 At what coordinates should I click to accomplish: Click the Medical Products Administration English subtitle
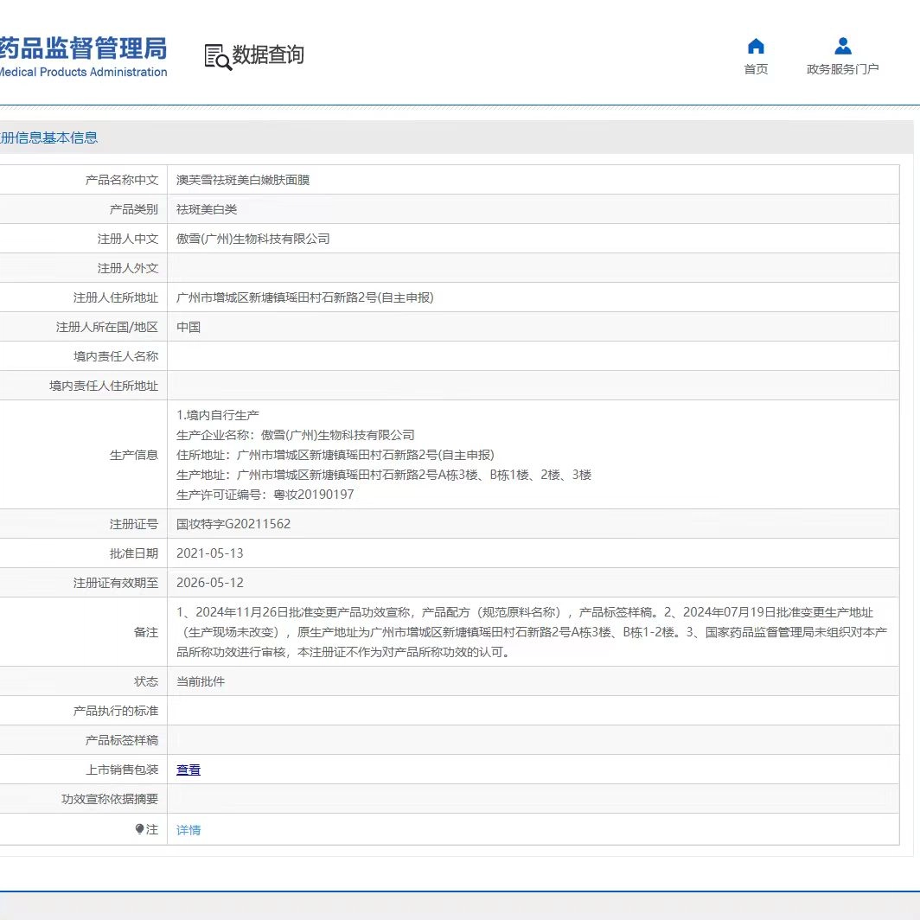pos(82,73)
